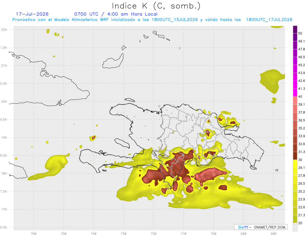Select the colorbar value "26.5"

tap(302, 184)
